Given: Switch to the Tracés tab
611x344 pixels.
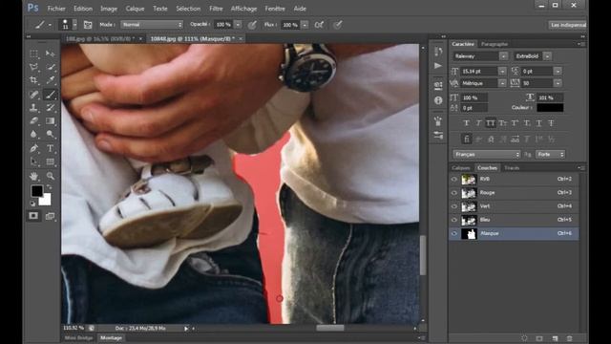Looking at the screenshot, I should pos(512,168).
